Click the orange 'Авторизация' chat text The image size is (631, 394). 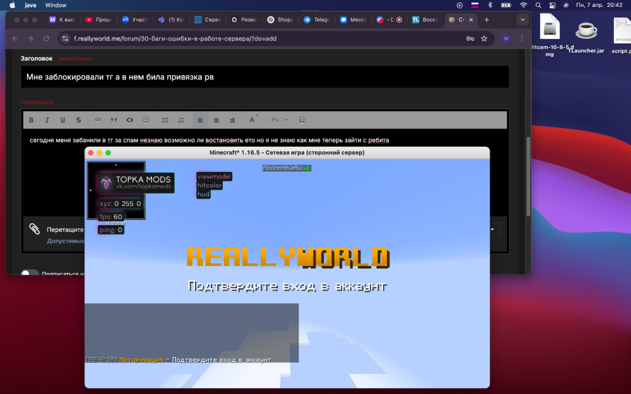click(x=141, y=360)
